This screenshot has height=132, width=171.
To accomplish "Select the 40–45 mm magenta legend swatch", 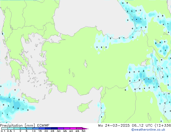I will (73, 128).
